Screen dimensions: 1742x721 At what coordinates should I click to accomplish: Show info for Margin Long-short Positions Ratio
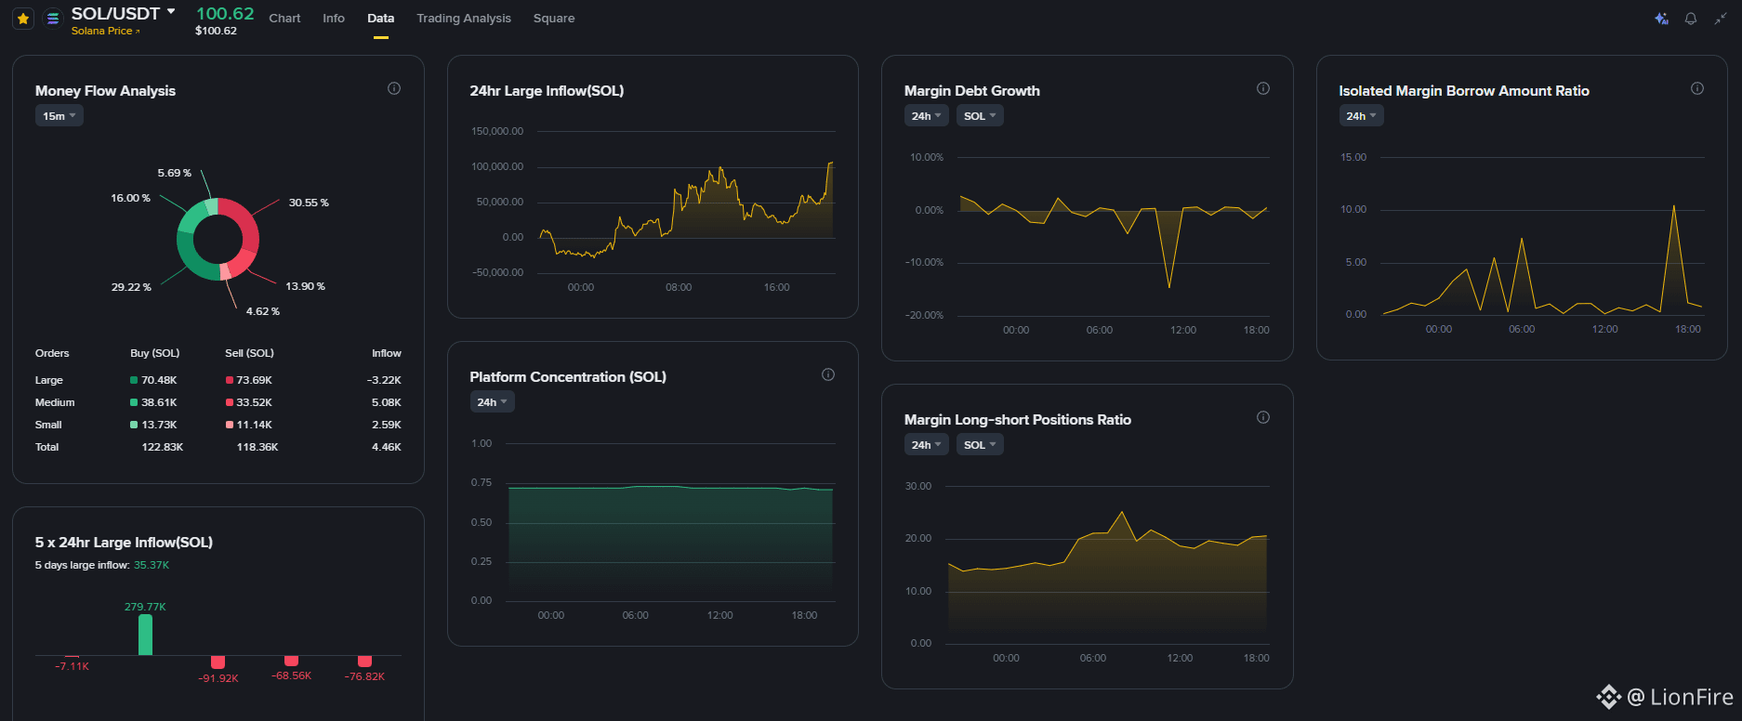tap(1263, 417)
